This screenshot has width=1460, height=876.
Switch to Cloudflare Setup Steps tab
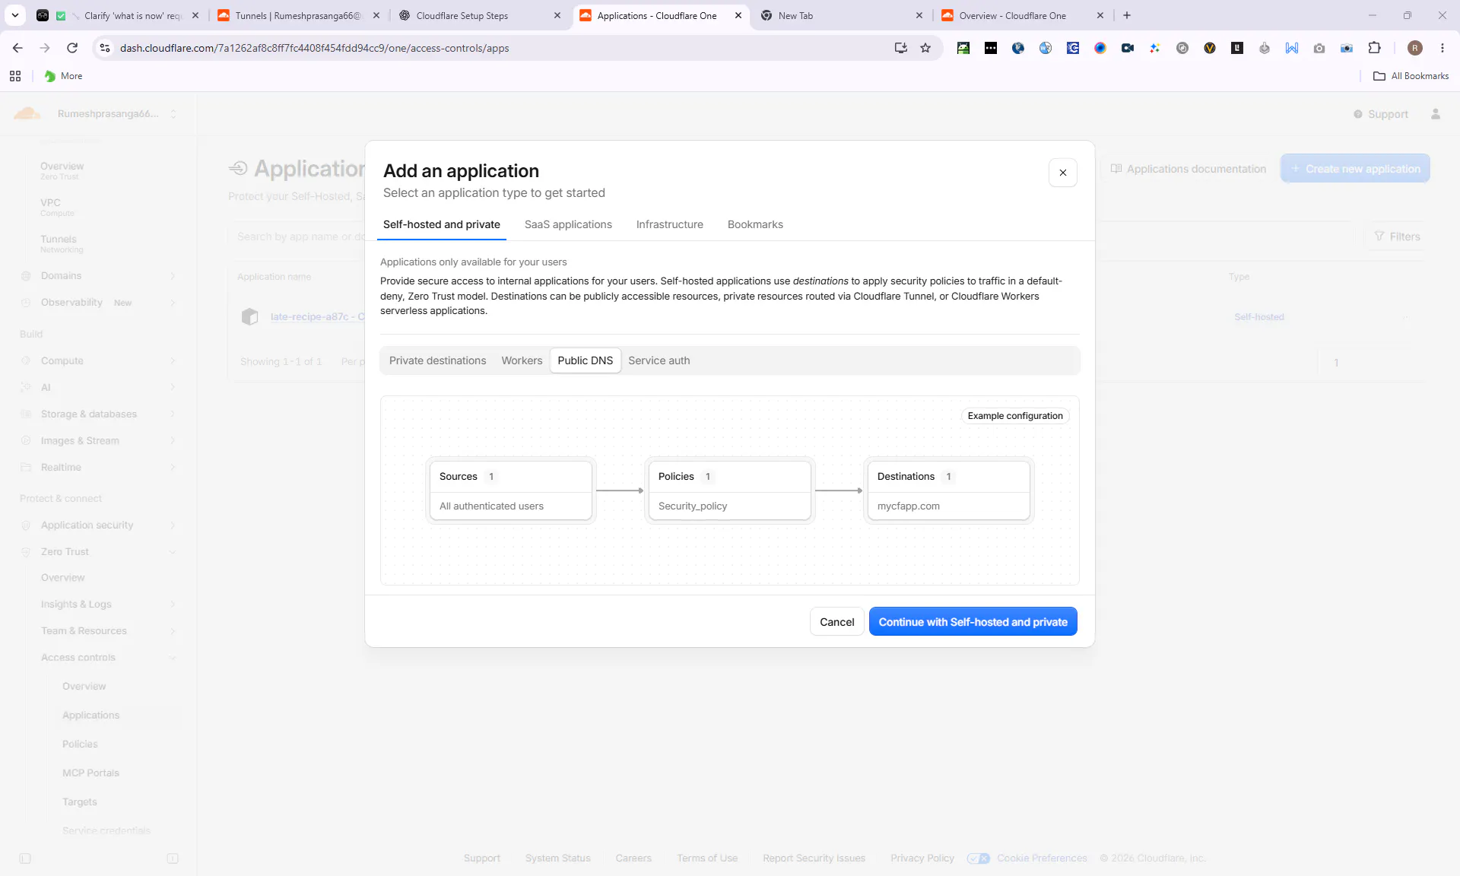(480, 15)
